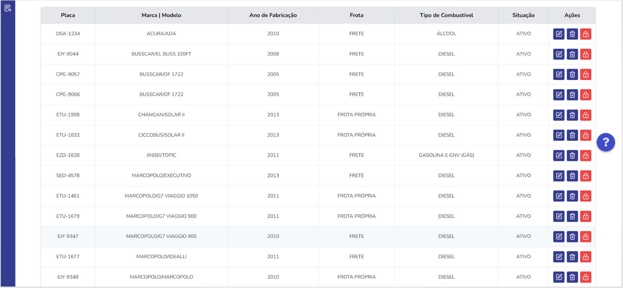623x288 pixels.
Task: Click the Tipo de Combustível header
Action: (446, 15)
